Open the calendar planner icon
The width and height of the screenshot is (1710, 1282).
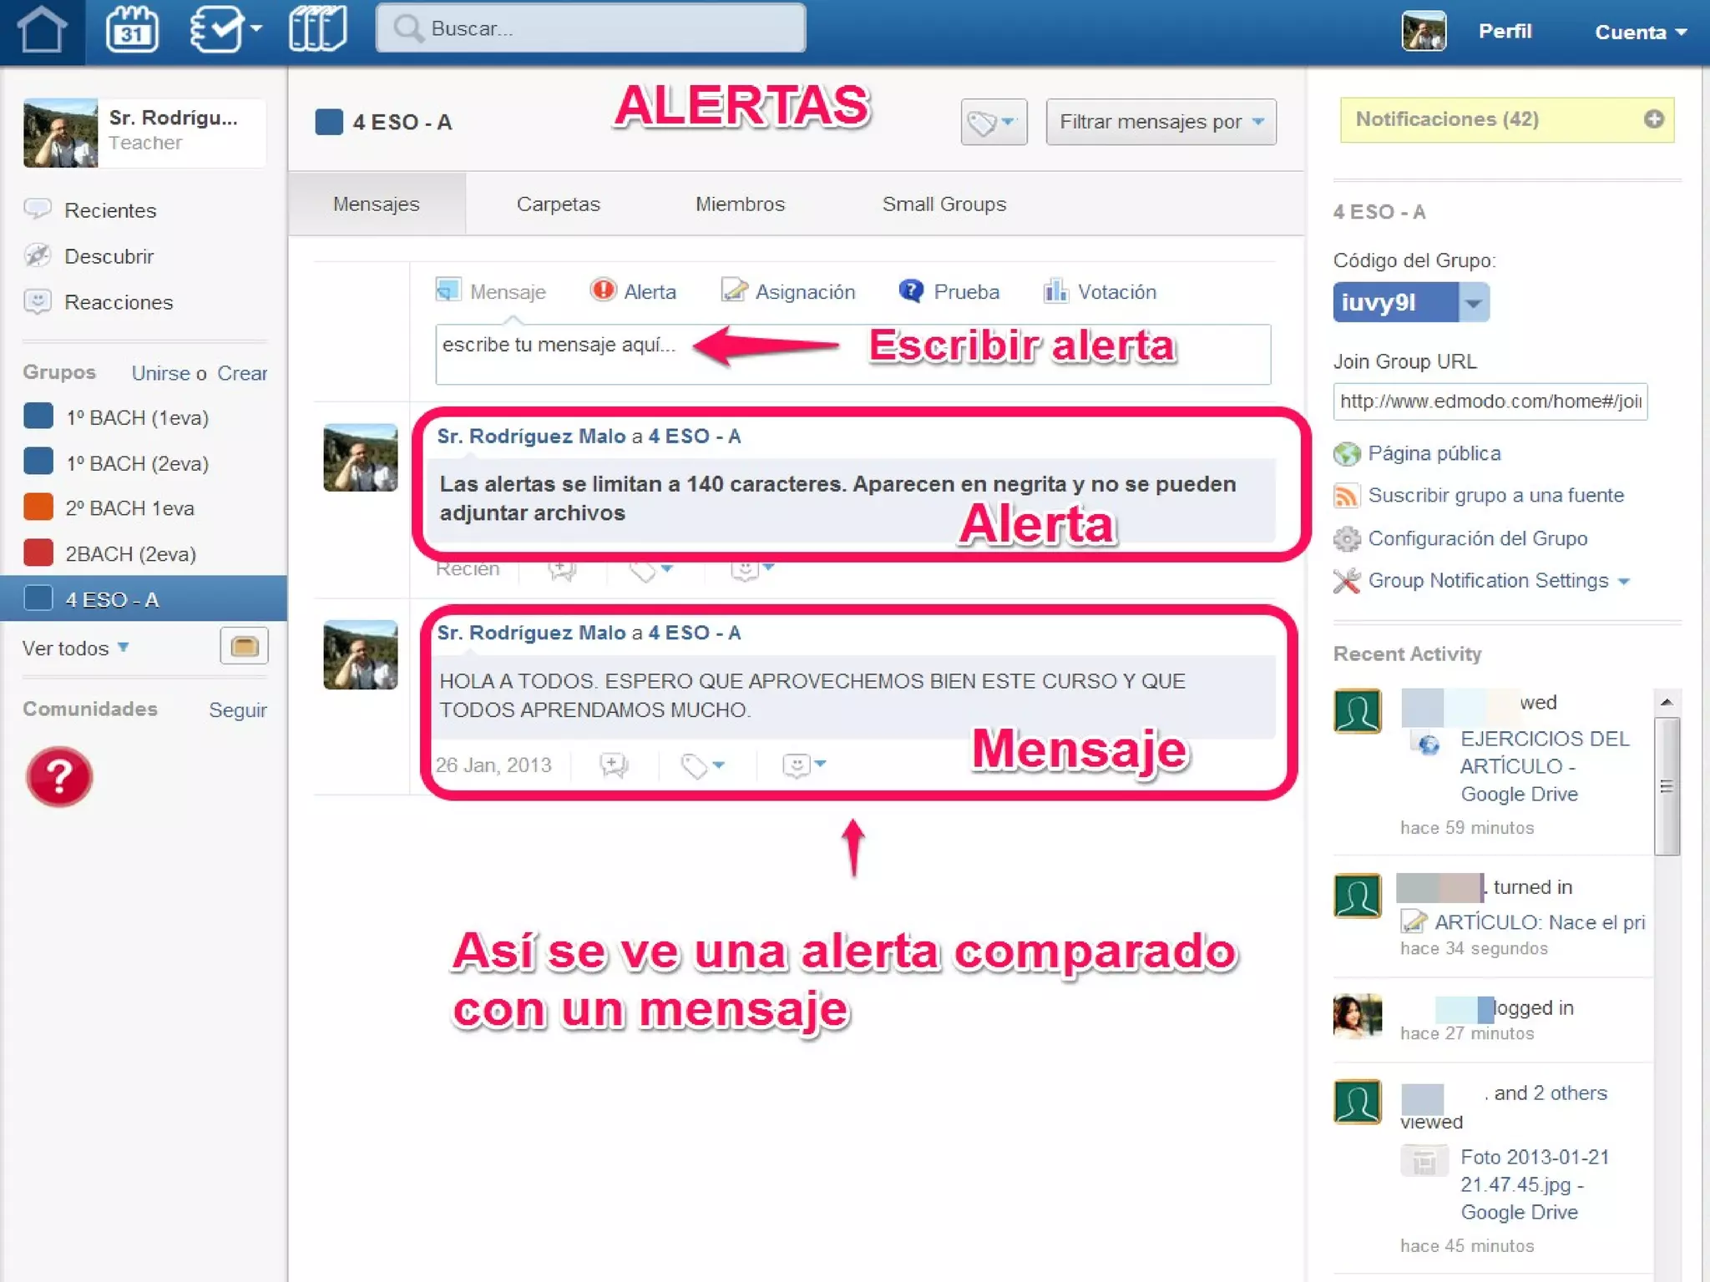(132, 30)
